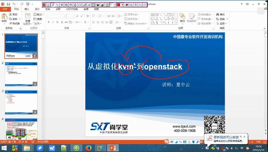This screenshot has height=152, width=268.
Task: Toggle italic formatting
Action: (53, 22)
